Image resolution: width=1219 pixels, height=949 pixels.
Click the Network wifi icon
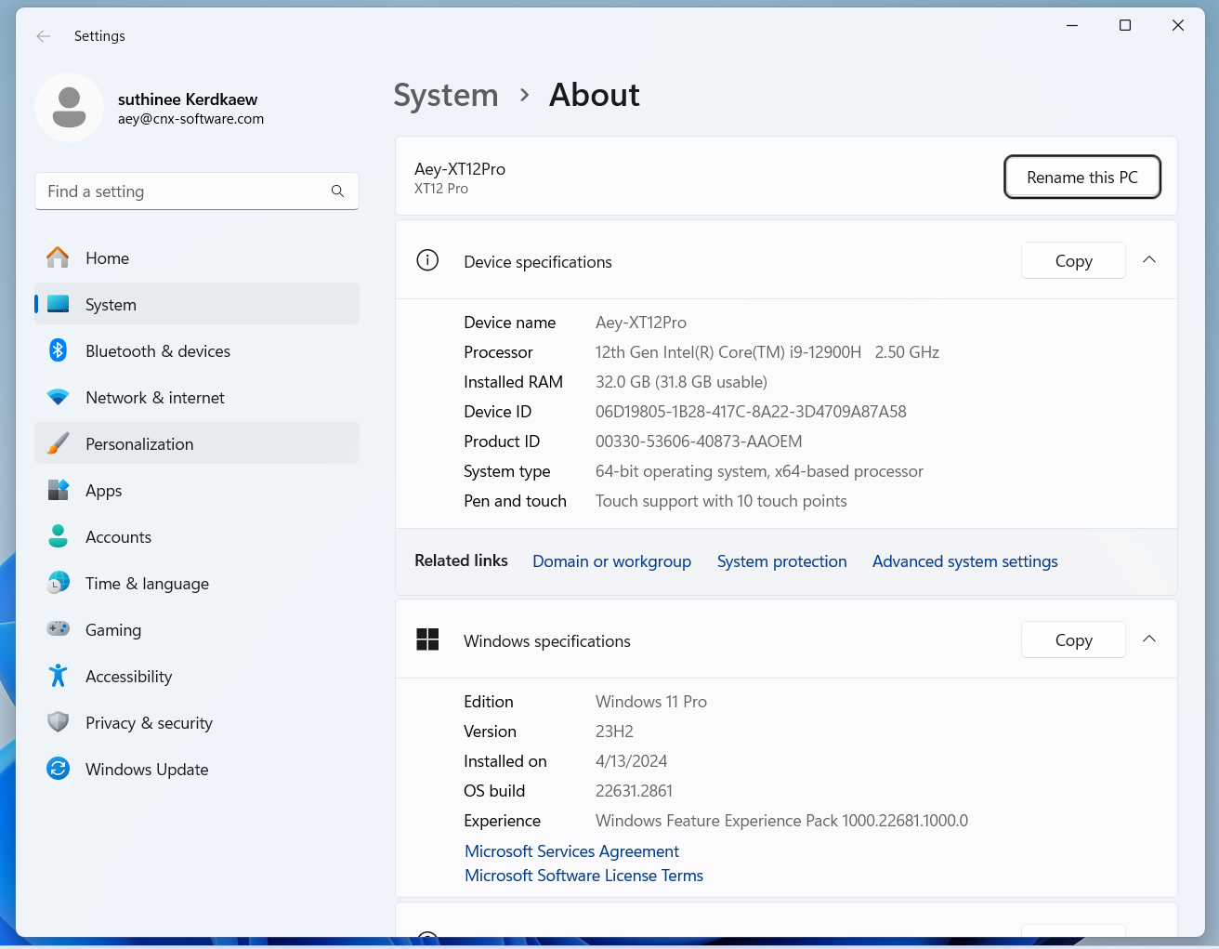tap(58, 397)
